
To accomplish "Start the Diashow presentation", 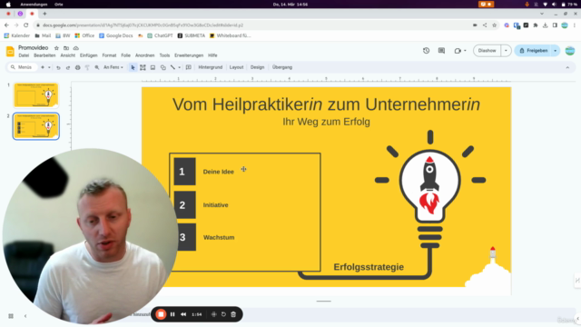I will 487,51.
